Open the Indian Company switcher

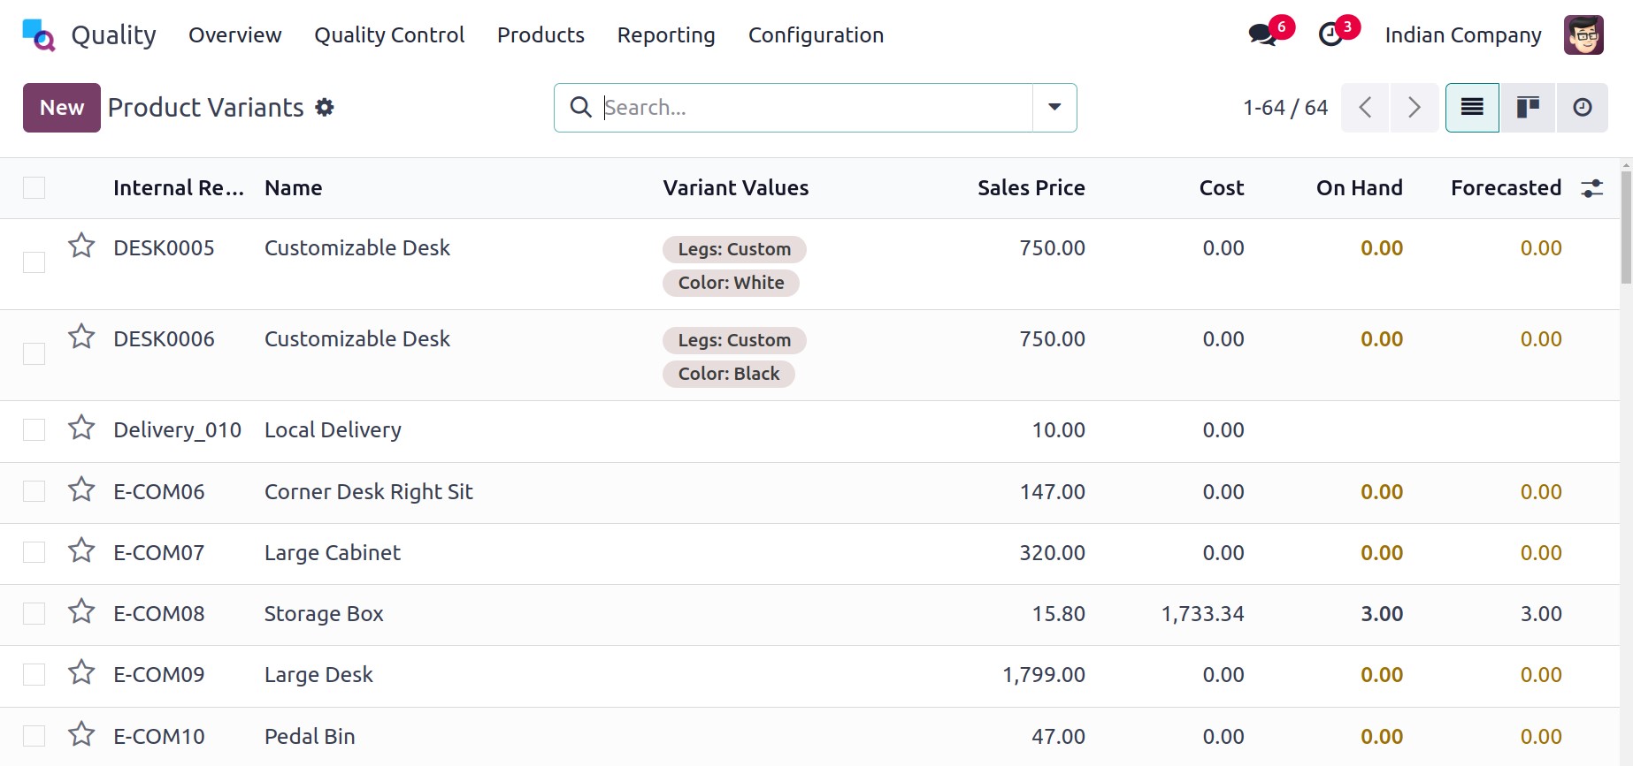coord(1462,35)
